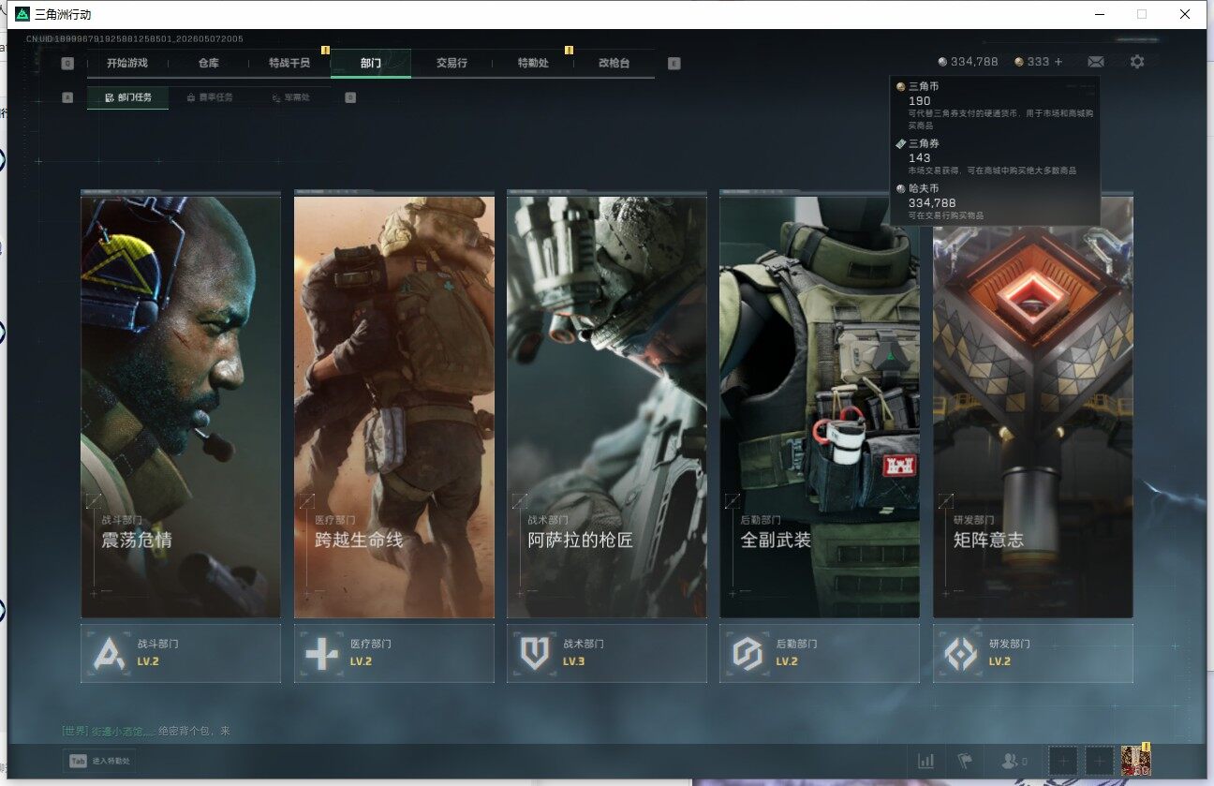The height and width of the screenshot is (786, 1214).
Task: Switch to the 改枪台 tab
Action: pos(614,63)
